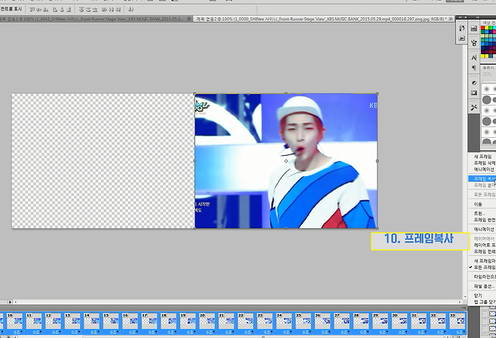
Task: Select animation frame 11 thumbnail
Action: pyautogui.click(x=34, y=321)
